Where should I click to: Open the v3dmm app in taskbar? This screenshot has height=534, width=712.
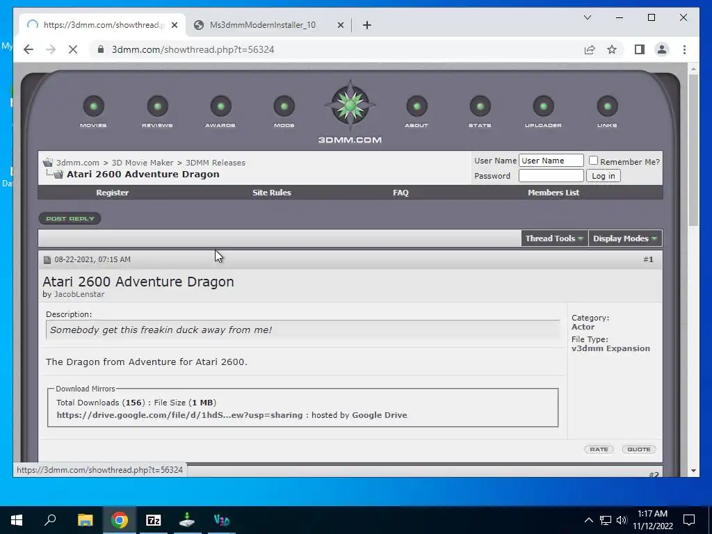[x=222, y=520]
